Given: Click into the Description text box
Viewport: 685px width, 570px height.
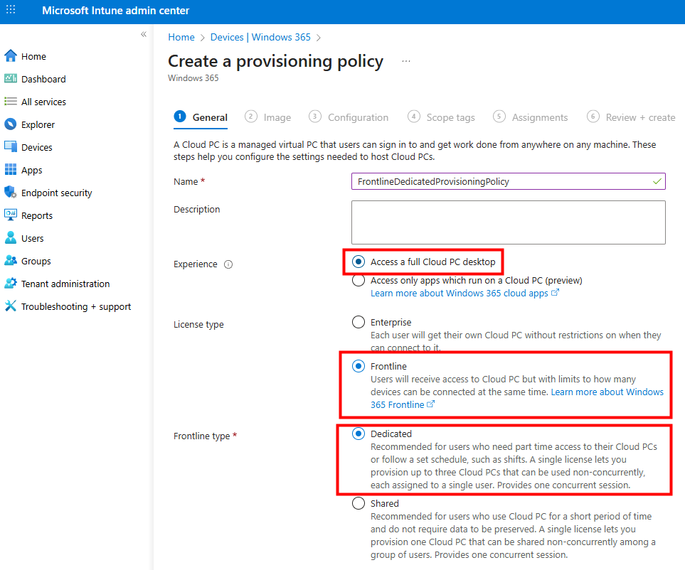Looking at the screenshot, I should pyautogui.click(x=508, y=222).
